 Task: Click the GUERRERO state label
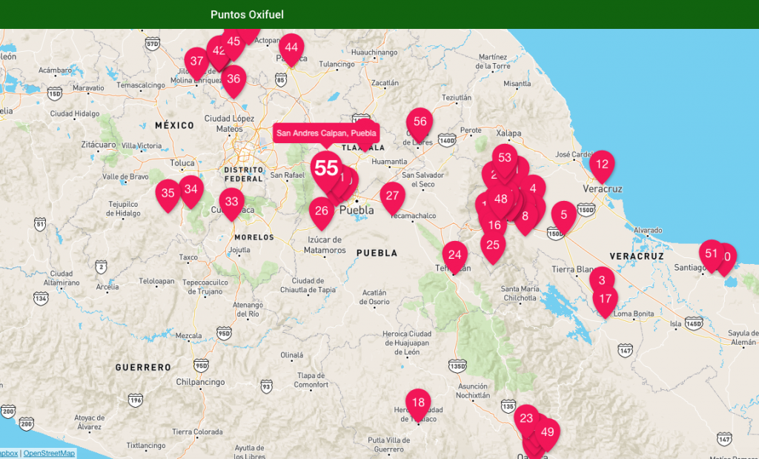(143, 368)
